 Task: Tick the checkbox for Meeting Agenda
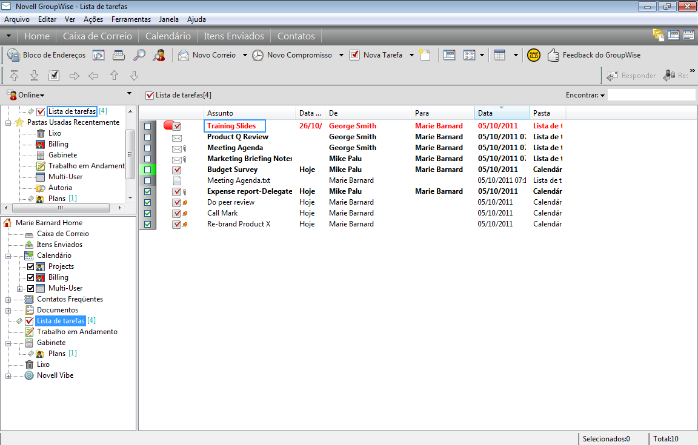pos(147,148)
